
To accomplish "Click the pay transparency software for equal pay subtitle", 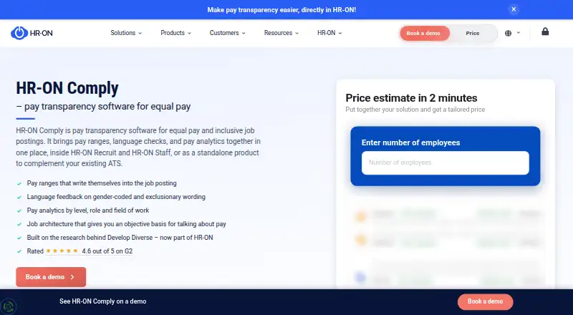I will tap(103, 107).
